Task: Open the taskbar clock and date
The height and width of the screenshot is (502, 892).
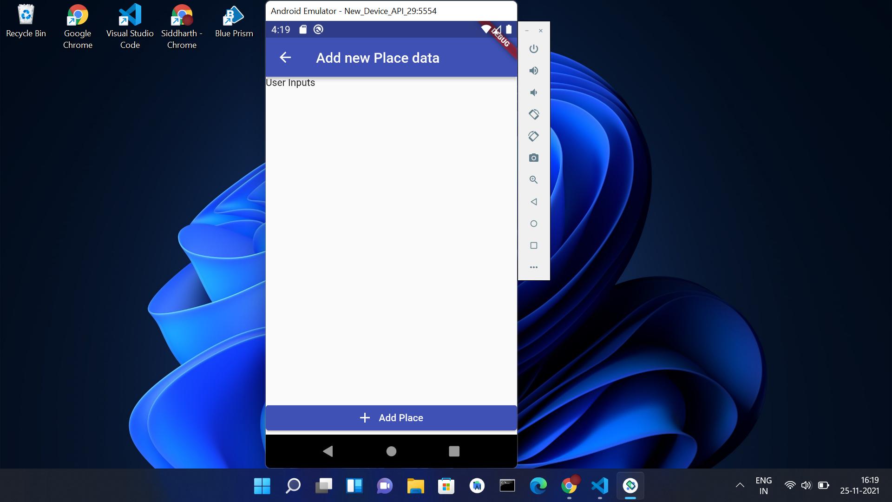Action: click(859, 485)
